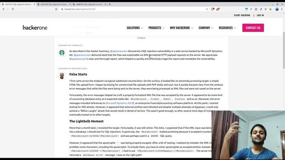Image resolution: width=285 pixels, height=160 pixels.
Task: Reload the page
Action: [x=13, y=9]
